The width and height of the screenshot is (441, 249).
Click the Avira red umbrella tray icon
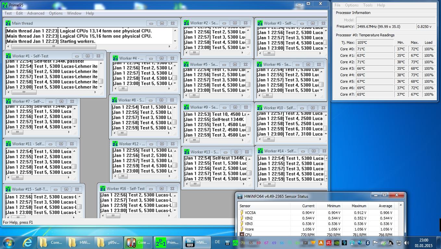tap(329, 243)
